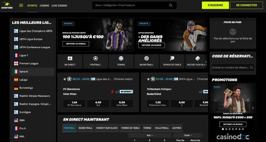This screenshot has height=142, width=266.
Task: Open the 1x2 market dropdown
Action: [x=150, y=135]
